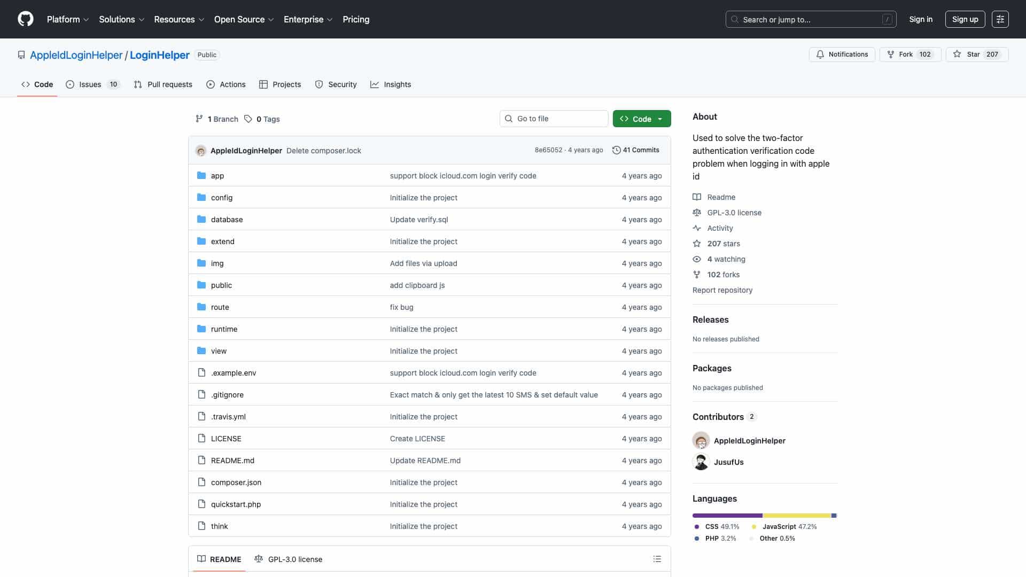Open the Security tab
Image resolution: width=1026 pixels, height=577 pixels.
(336, 84)
